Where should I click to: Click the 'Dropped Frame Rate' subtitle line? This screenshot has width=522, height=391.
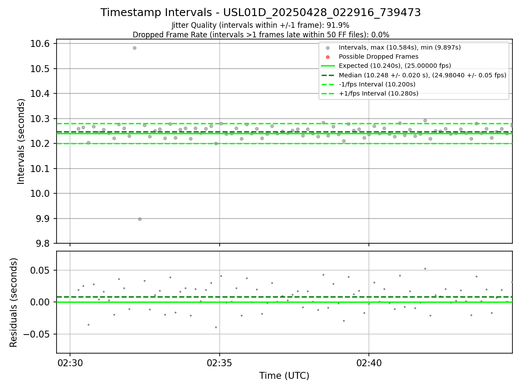tap(261, 35)
